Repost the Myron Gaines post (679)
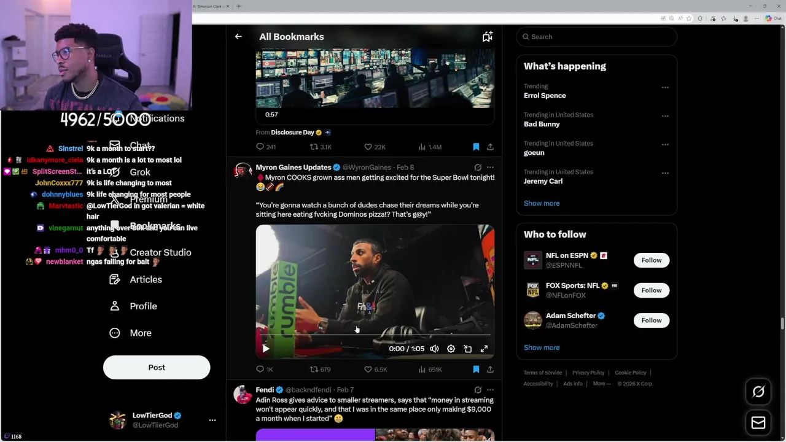The width and height of the screenshot is (786, 442). pos(321,370)
